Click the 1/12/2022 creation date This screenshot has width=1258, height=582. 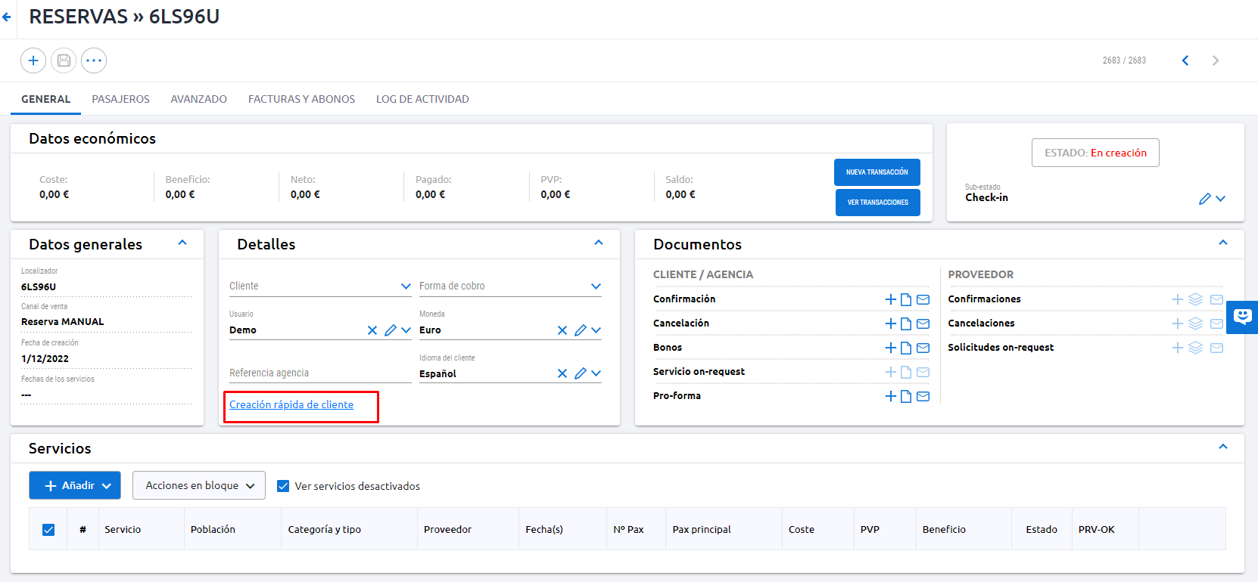click(45, 359)
